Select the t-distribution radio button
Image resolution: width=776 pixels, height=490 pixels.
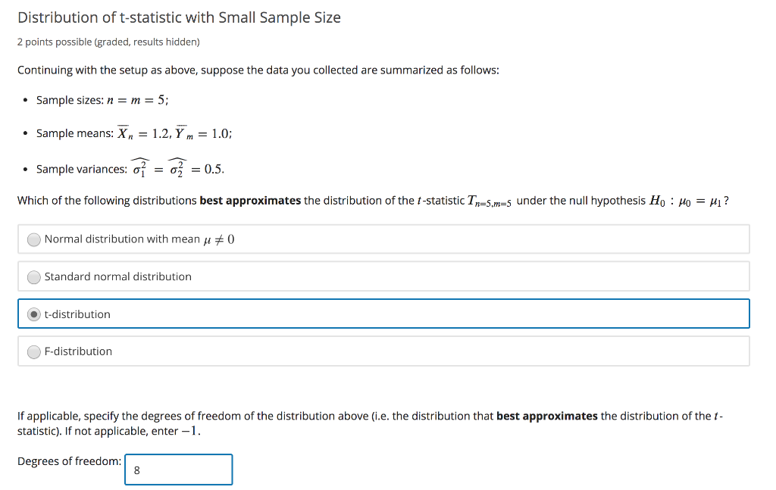click(x=33, y=314)
